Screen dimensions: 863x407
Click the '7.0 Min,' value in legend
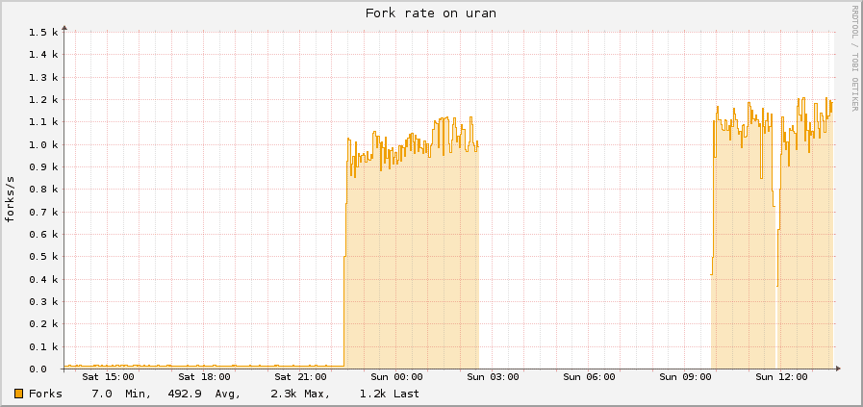coord(121,394)
